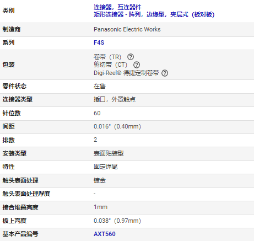Click help icon next to 剪切带 (CT)

137,65
